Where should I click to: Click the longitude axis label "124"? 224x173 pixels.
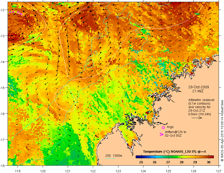[143, 171]
